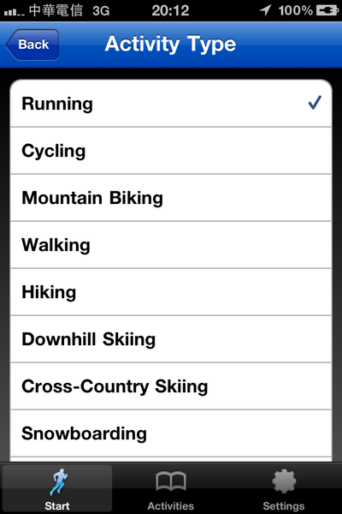Select the Downhill Skiing row
342x514 pixels.
click(171, 339)
